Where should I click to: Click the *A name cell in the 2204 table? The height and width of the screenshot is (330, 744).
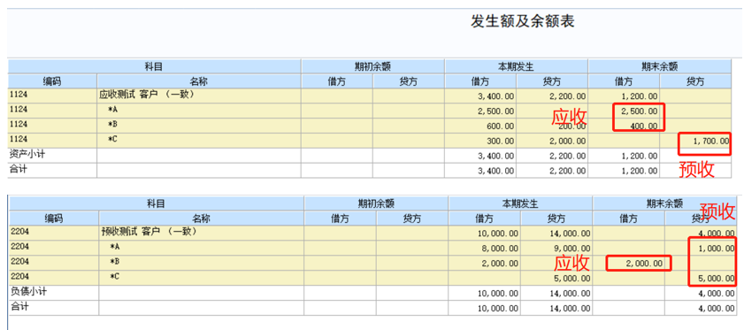(x=201, y=248)
